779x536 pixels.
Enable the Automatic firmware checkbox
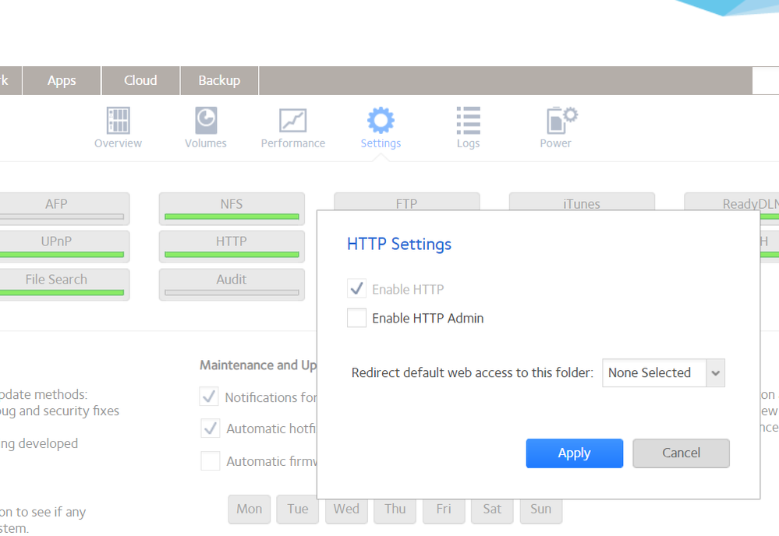point(211,460)
